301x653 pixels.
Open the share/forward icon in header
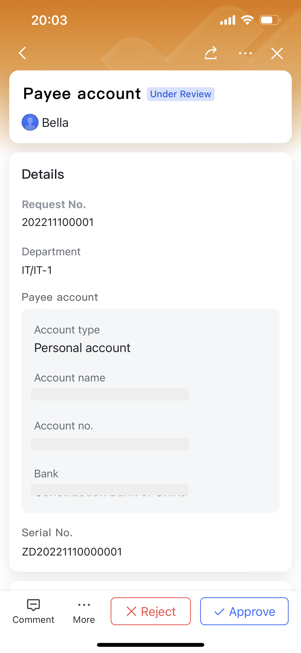211,53
